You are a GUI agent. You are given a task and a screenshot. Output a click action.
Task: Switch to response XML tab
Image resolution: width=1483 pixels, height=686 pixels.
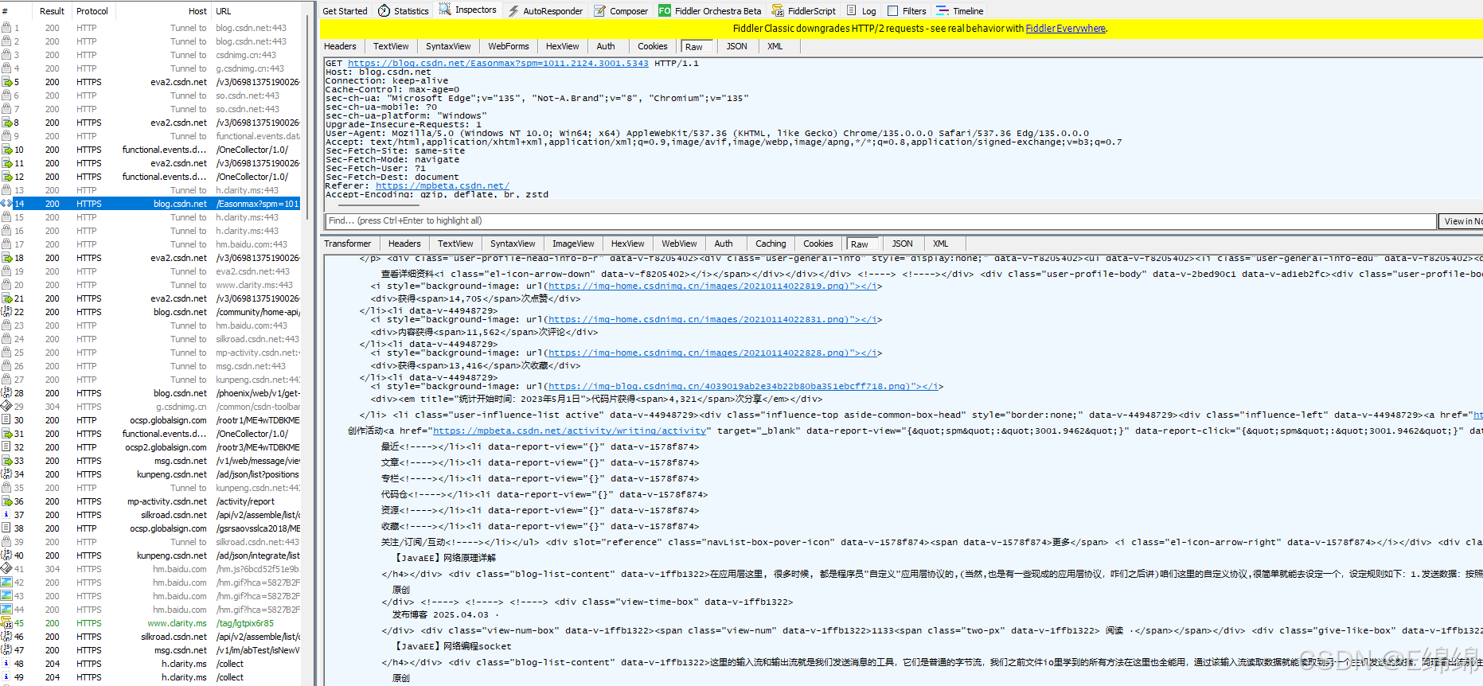(x=940, y=244)
